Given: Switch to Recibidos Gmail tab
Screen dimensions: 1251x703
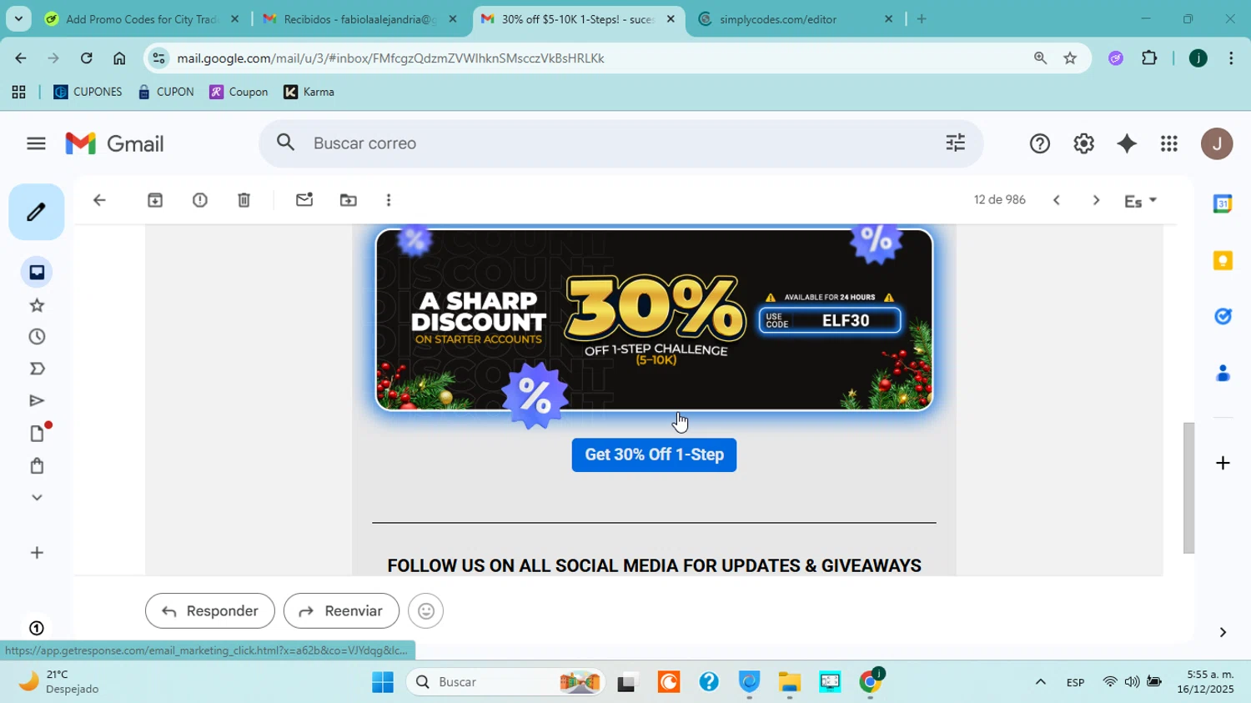Looking at the screenshot, I should click(x=359, y=19).
